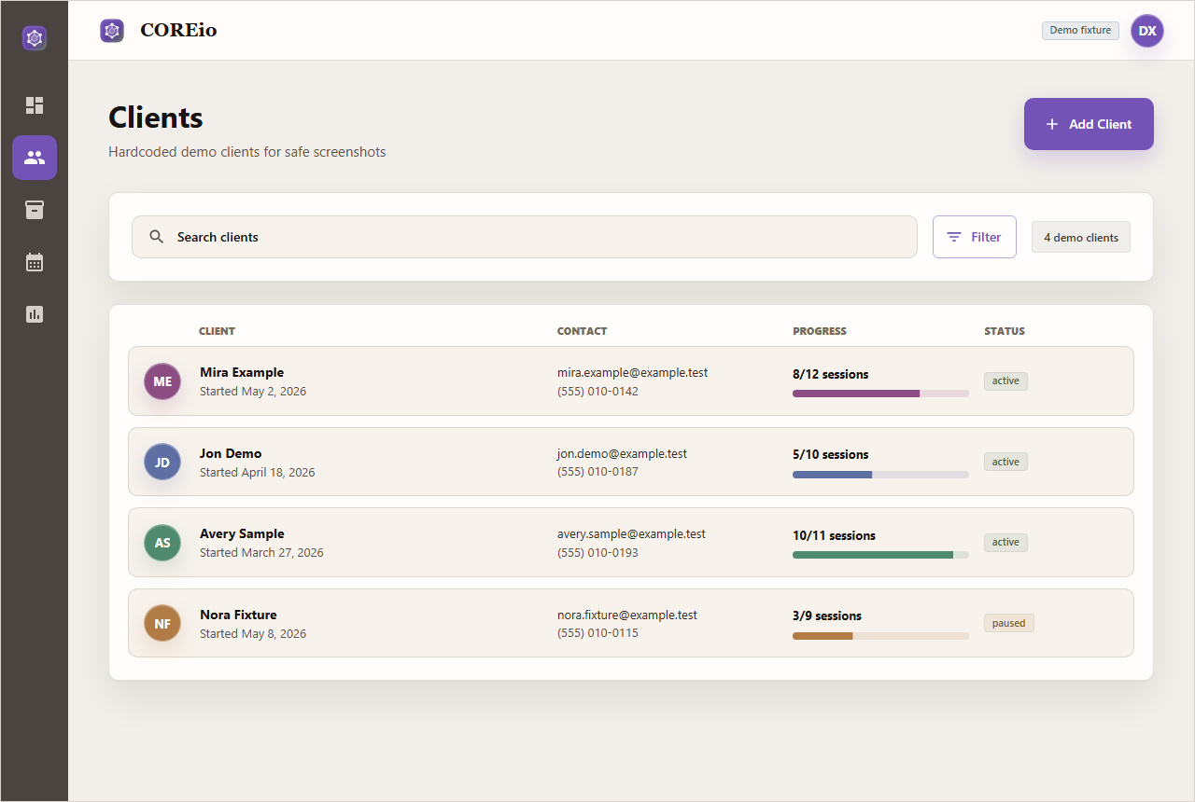The image size is (1195, 802).
Task: Open the reports bar-chart icon in the sidebar
Action: pyautogui.click(x=35, y=314)
